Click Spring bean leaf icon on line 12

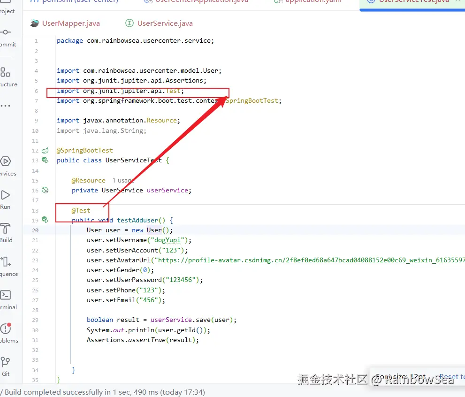click(45, 150)
